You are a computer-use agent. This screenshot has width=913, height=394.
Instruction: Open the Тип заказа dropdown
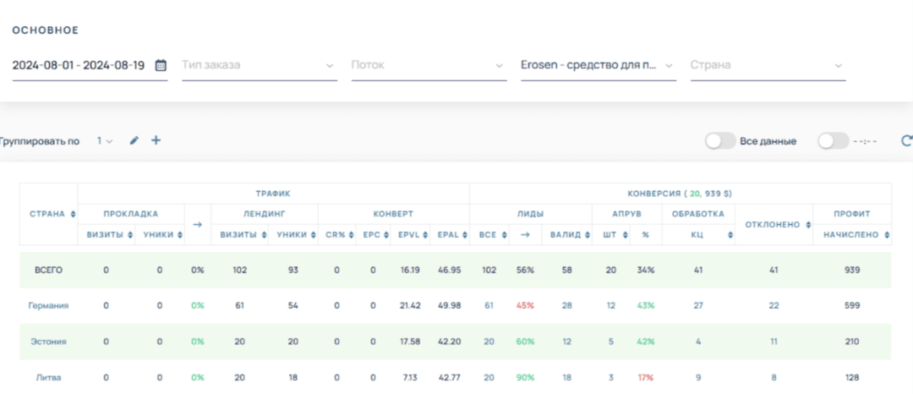coord(259,65)
